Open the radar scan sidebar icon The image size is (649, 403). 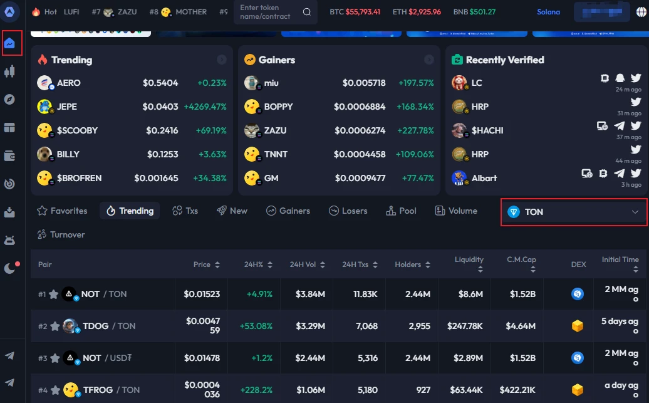[x=9, y=184]
